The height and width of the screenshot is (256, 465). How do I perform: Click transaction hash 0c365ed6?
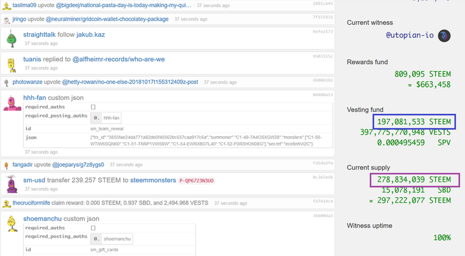point(323,177)
